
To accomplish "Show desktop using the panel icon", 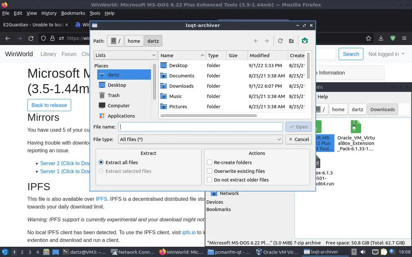I will tap(55, 252).
